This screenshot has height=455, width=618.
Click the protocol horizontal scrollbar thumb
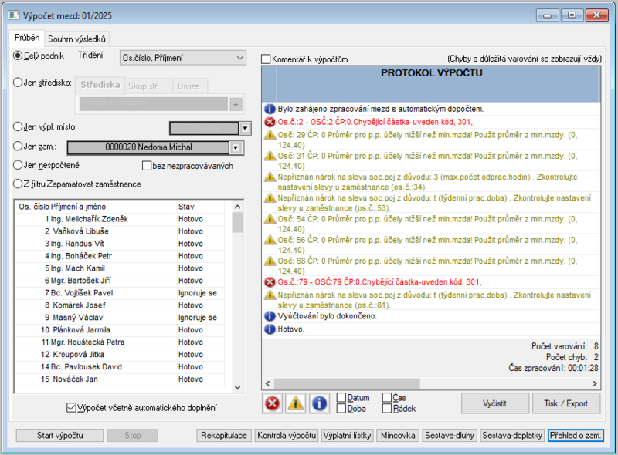click(x=347, y=383)
